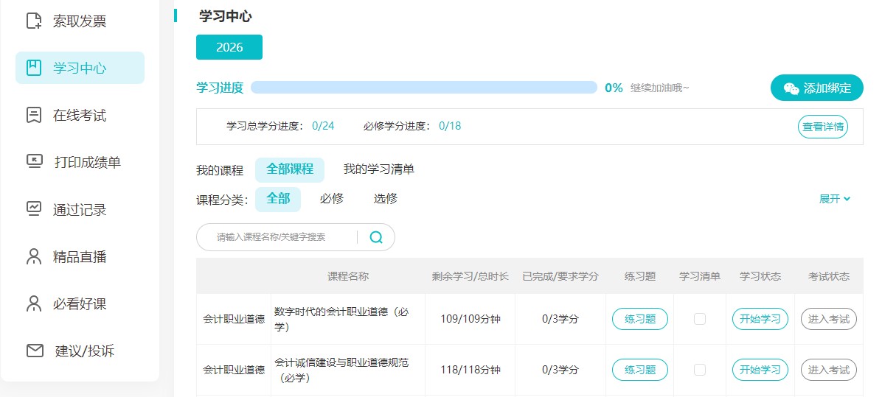This screenshot has height=397, width=882.
Task: Open 索取发票 in sidebar
Action: pos(80,21)
